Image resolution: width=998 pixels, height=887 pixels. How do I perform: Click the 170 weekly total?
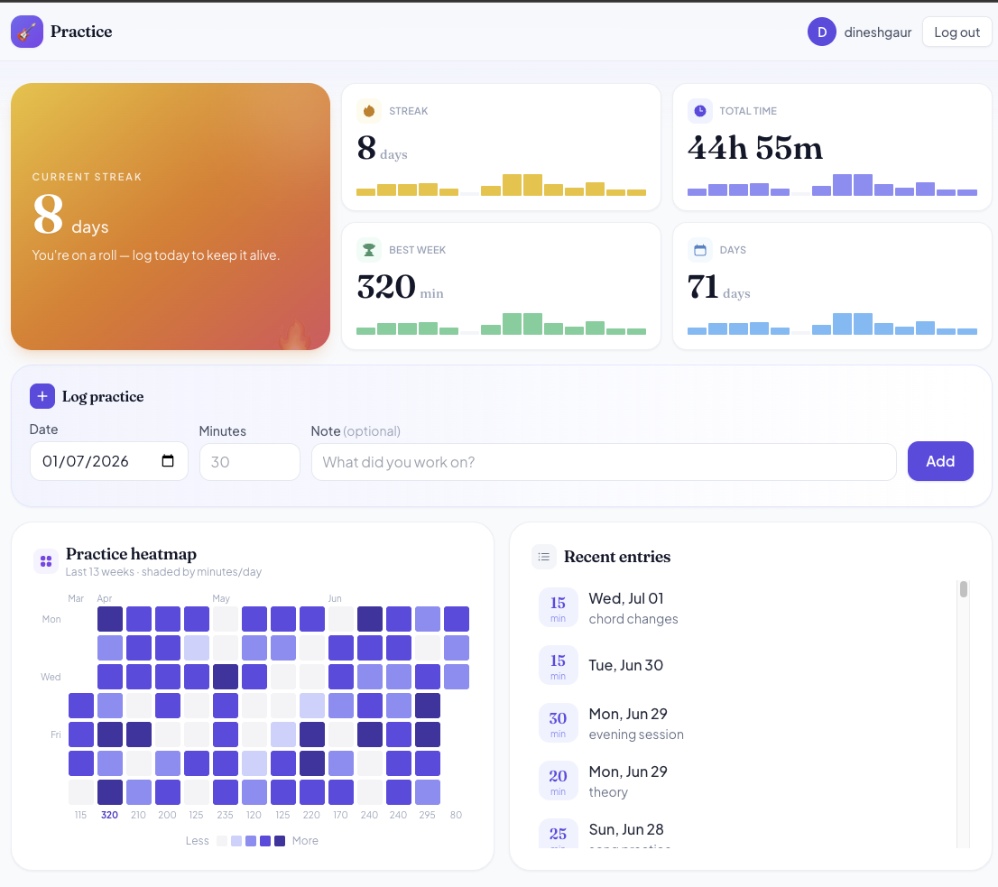click(x=340, y=815)
